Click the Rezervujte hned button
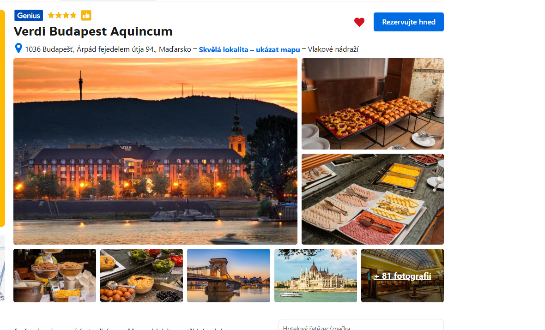This screenshot has width=545, height=330. pyautogui.click(x=408, y=22)
